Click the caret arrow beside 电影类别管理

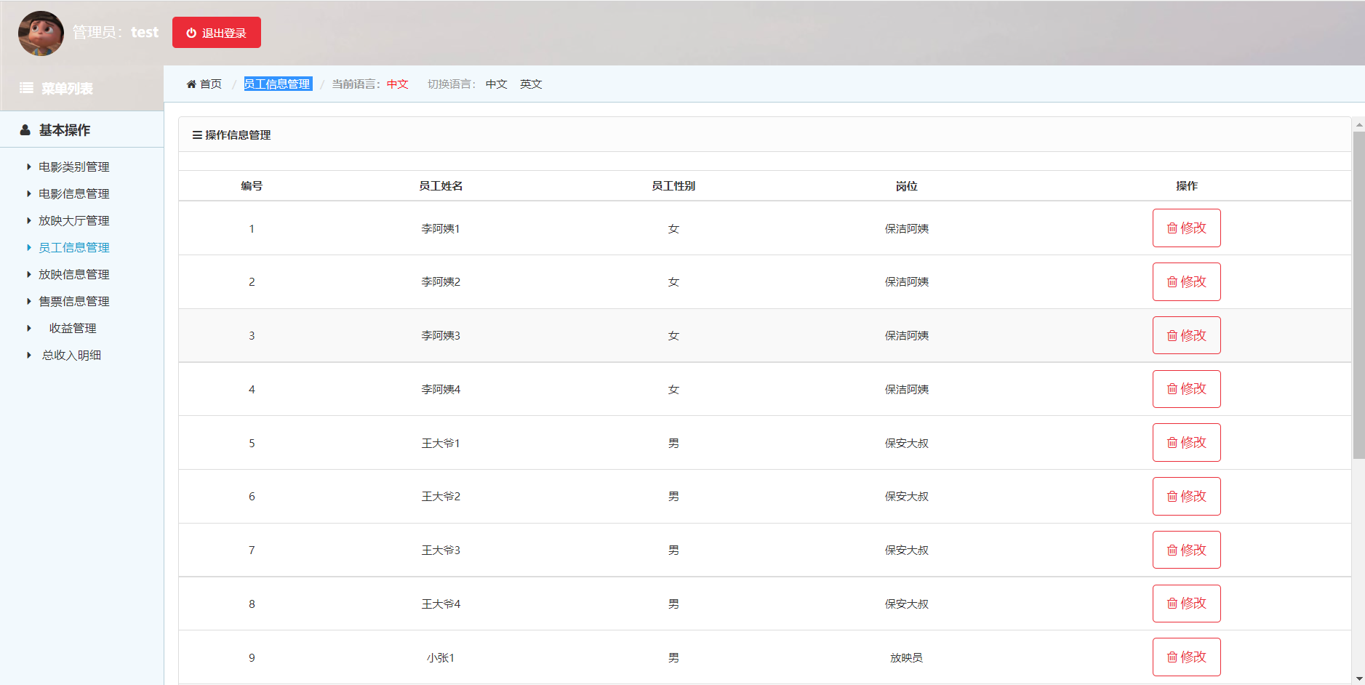[x=29, y=167]
